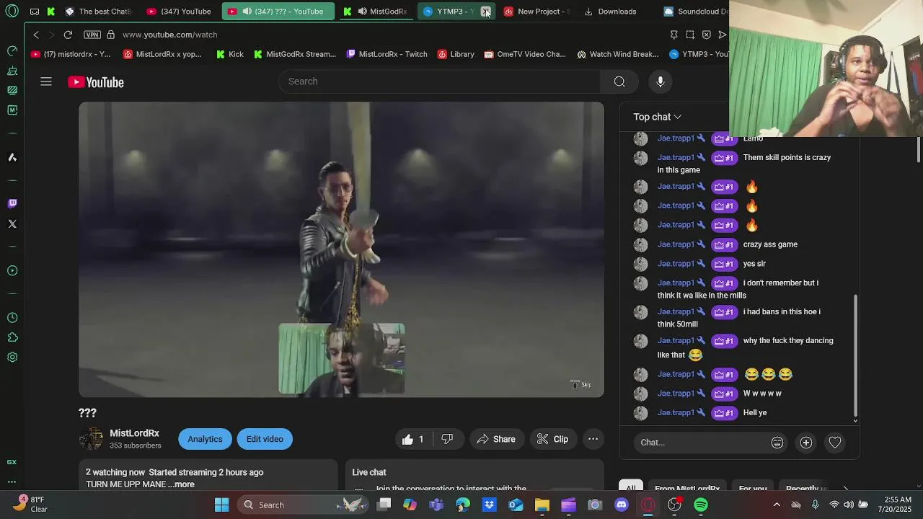923x519 pixels.
Task: Open GX Control speedometer in sidebar
Action: point(12,50)
